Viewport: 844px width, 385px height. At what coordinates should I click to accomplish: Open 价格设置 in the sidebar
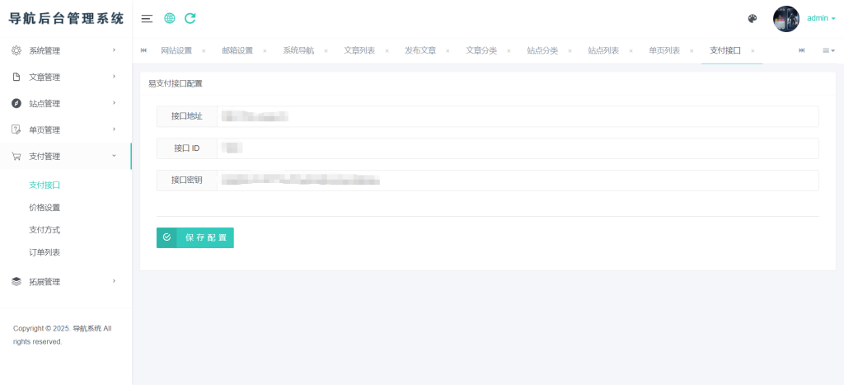tap(45, 208)
